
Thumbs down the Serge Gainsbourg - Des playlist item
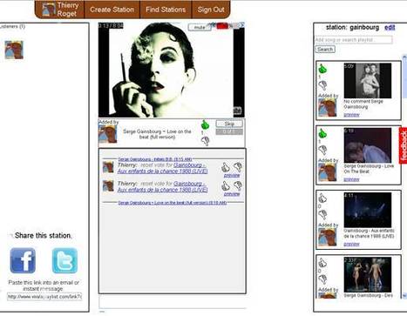tap(322, 279)
